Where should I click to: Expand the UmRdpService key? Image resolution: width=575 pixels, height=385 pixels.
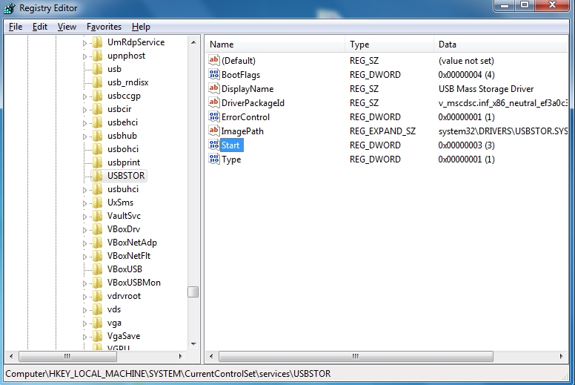pyautogui.click(x=84, y=43)
